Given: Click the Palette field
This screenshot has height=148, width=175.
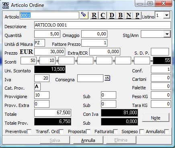Looking at the screenshot, I should pyautogui.click(x=161, y=86).
